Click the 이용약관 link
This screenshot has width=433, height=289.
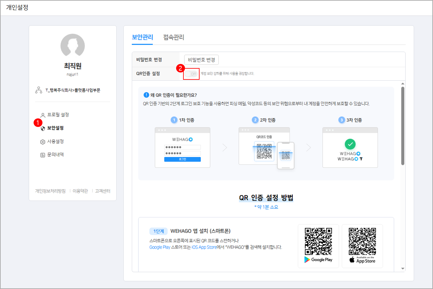(x=80, y=191)
